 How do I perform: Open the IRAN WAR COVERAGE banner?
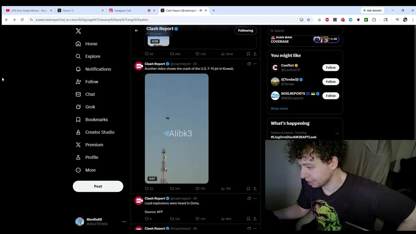305,40
